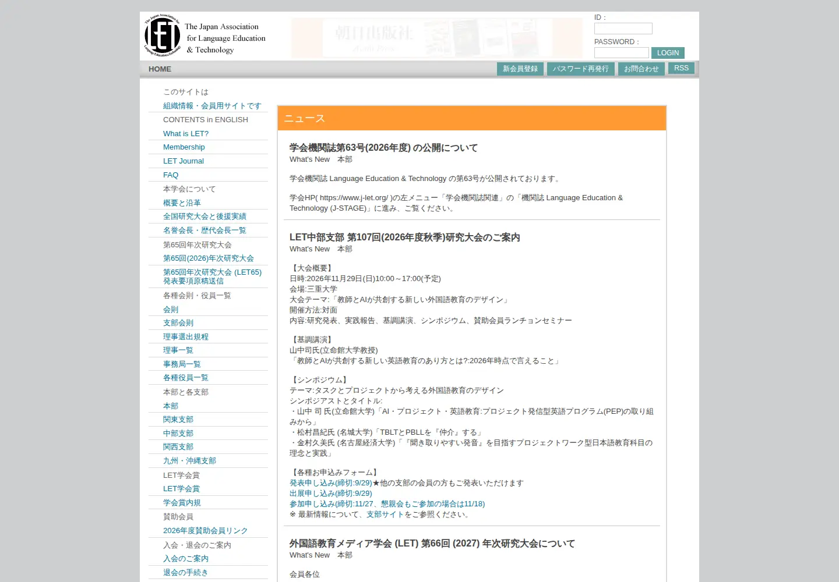839x582 pixels.
Task: Open the What is LET? link
Action: point(186,133)
